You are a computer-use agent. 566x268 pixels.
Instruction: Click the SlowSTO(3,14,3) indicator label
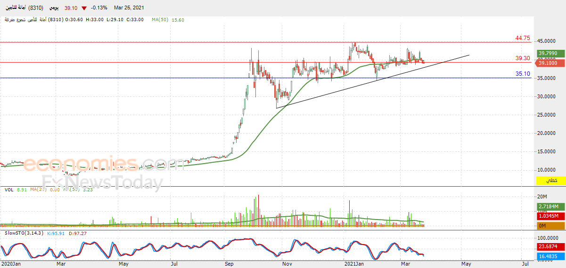pos(24,233)
